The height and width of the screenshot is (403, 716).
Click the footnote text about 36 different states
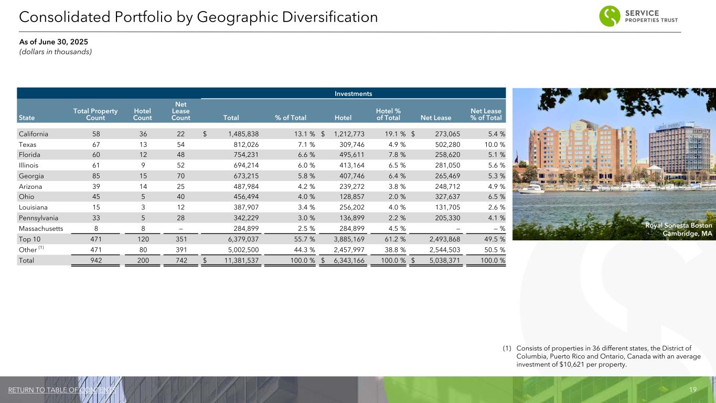click(x=608, y=356)
